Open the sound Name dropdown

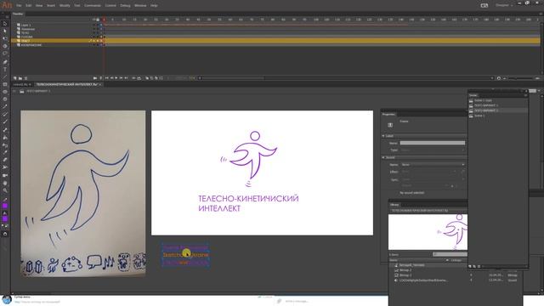tap(433, 164)
